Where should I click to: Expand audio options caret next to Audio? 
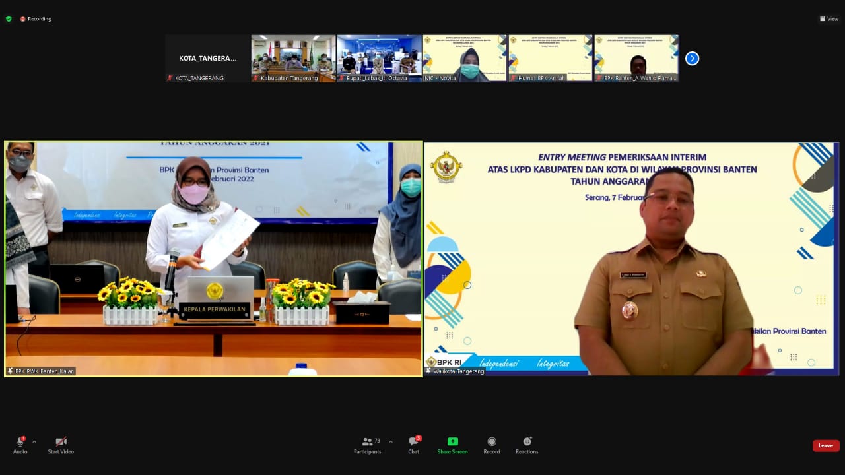(34, 441)
